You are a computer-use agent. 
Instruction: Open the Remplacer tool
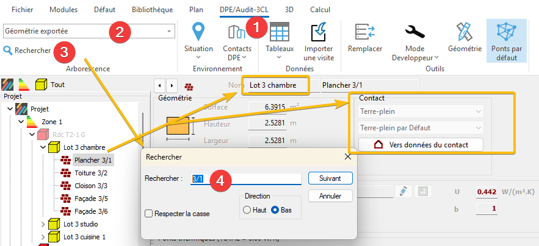pyautogui.click(x=364, y=38)
